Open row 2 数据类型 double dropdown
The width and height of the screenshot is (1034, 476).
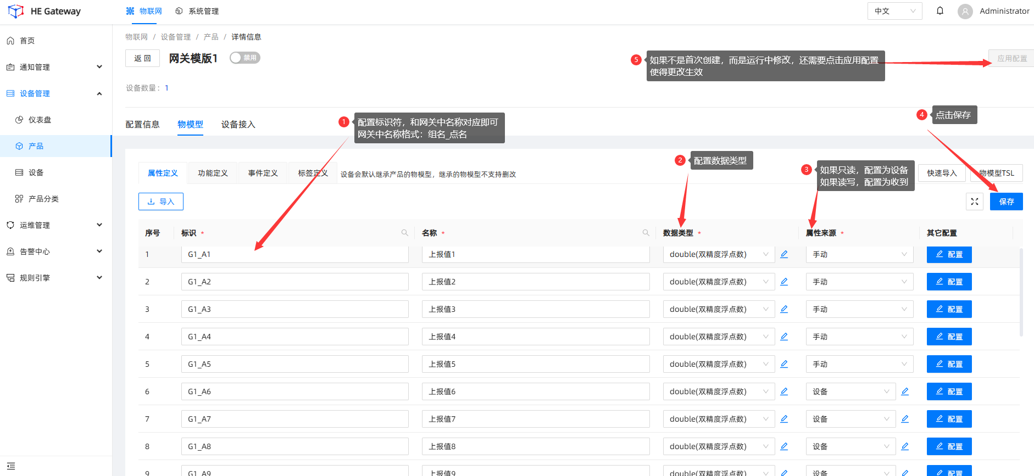point(718,282)
